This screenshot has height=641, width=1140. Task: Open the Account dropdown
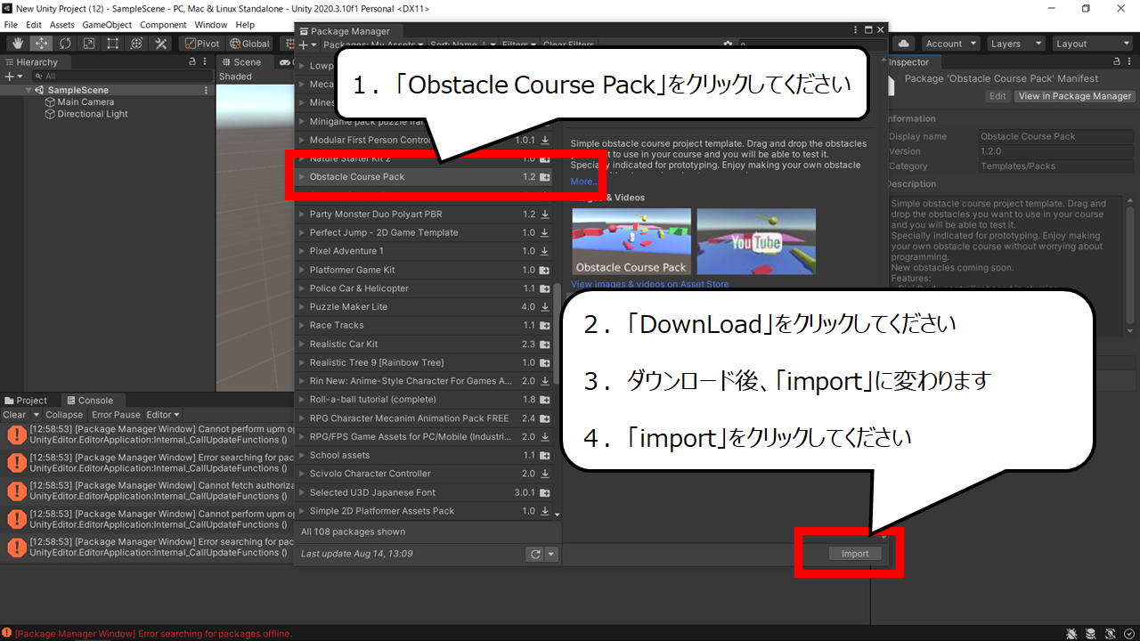tap(950, 44)
